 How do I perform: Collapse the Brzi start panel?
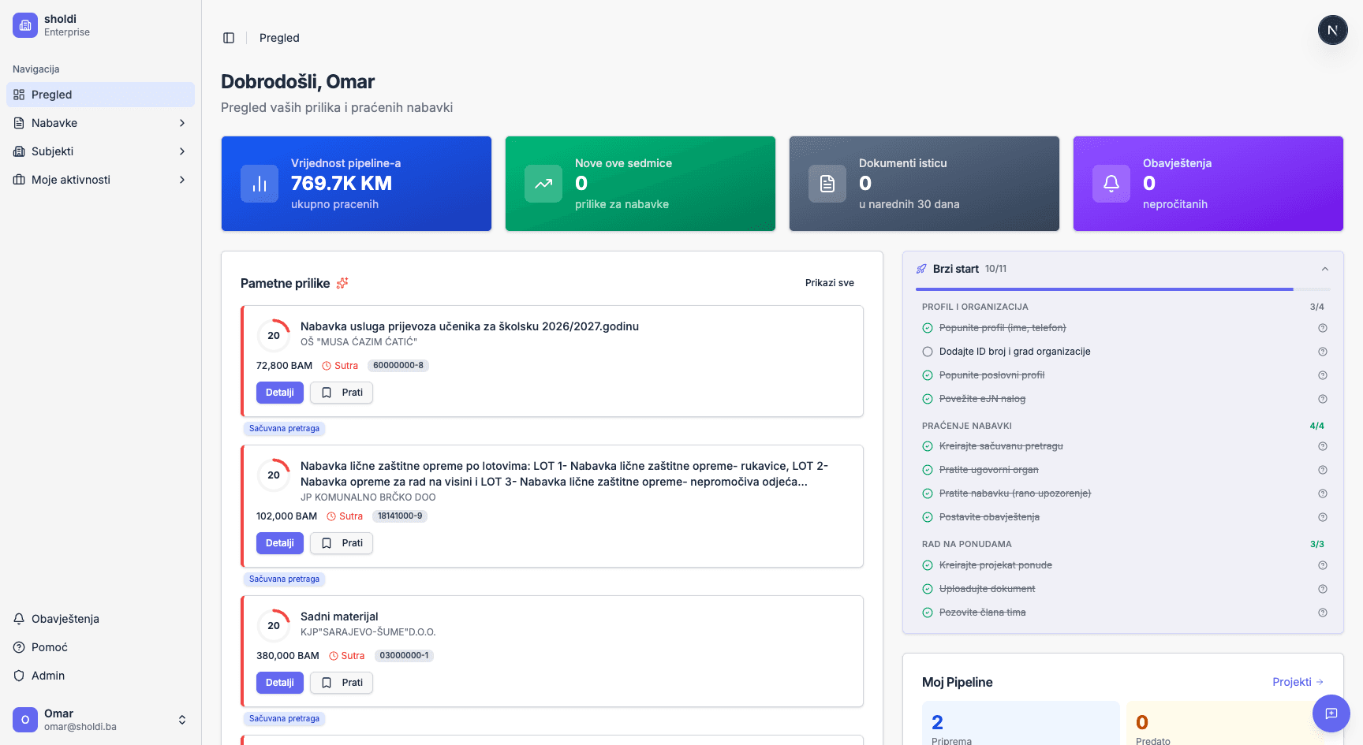(x=1325, y=269)
